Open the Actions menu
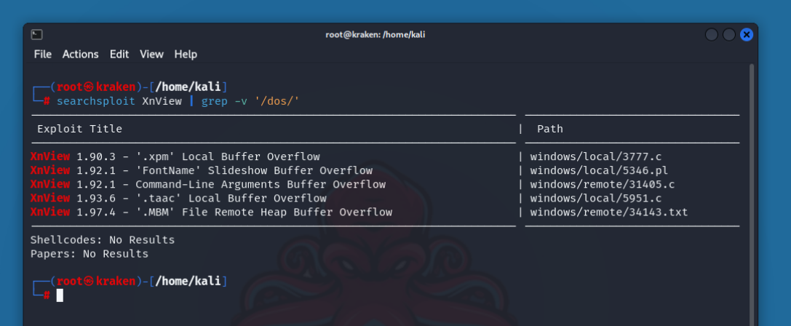This screenshot has width=791, height=326. click(80, 54)
